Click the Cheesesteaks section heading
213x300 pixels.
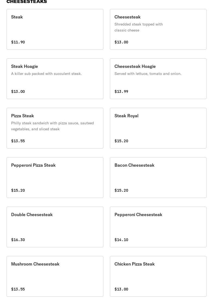tap(27, 2)
